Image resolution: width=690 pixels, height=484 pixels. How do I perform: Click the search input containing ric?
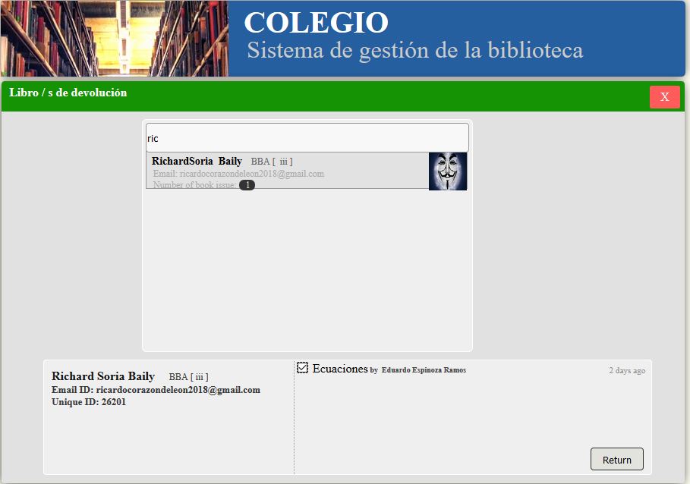(307, 137)
